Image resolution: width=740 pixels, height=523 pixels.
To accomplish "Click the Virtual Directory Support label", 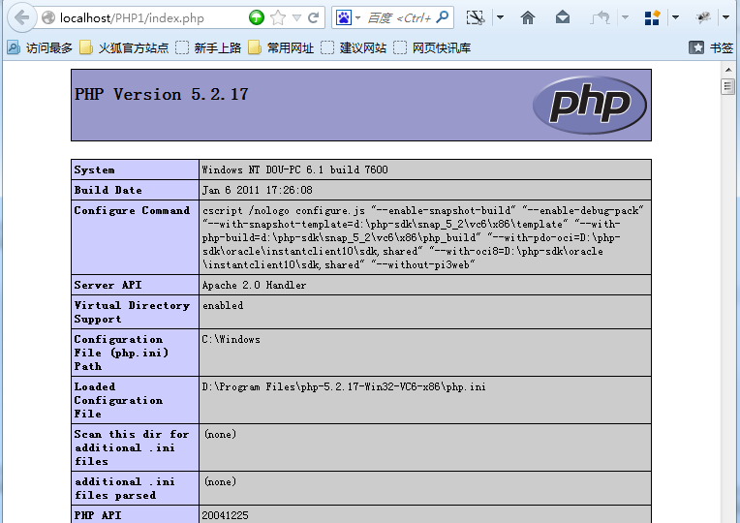I will 132,312.
